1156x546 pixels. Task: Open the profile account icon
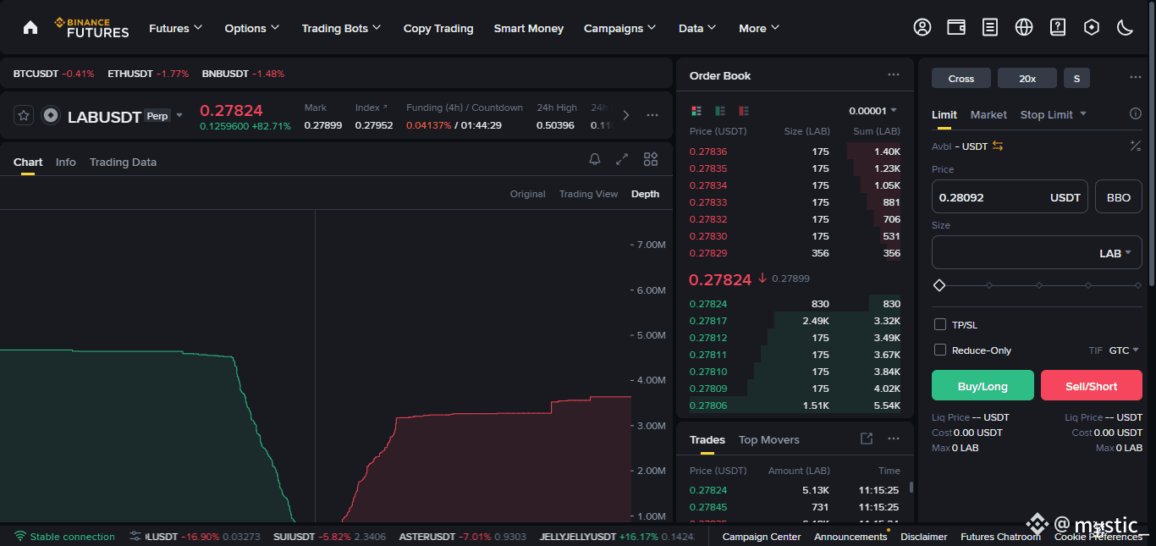[922, 27]
